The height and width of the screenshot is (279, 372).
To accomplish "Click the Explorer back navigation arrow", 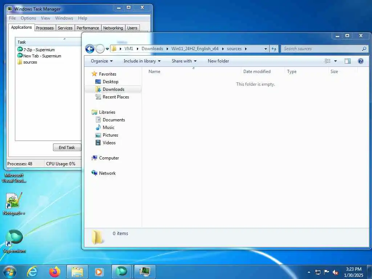I will pyautogui.click(x=90, y=49).
